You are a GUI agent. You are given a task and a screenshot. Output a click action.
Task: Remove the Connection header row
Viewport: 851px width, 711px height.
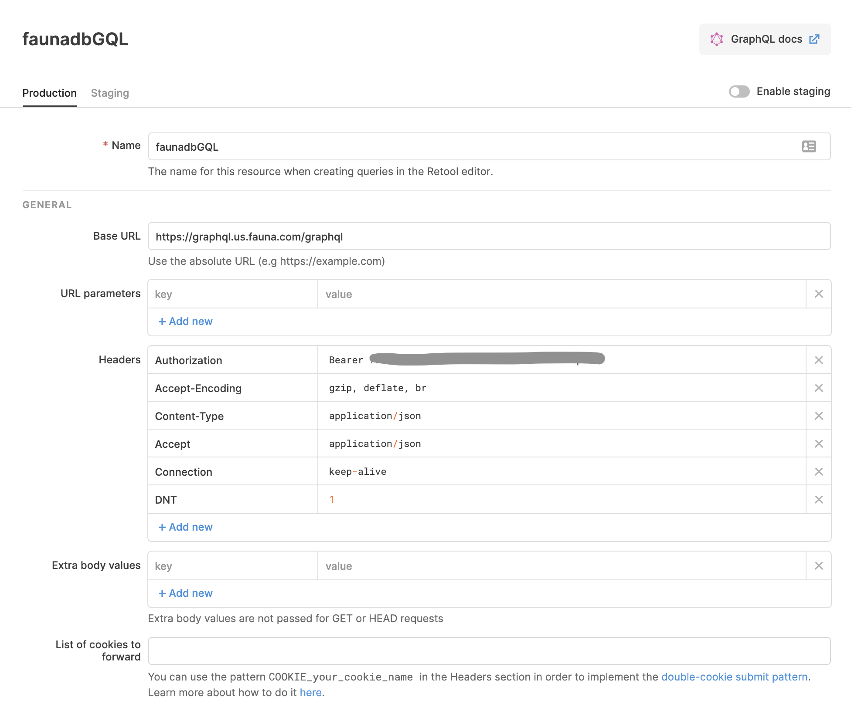(x=819, y=472)
